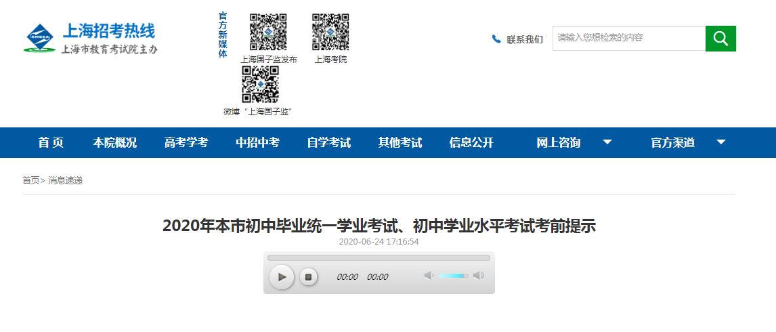Image resolution: width=776 pixels, height=332 pixels.
Task: Adjust the audio volume slider
Action: (453, 276)
